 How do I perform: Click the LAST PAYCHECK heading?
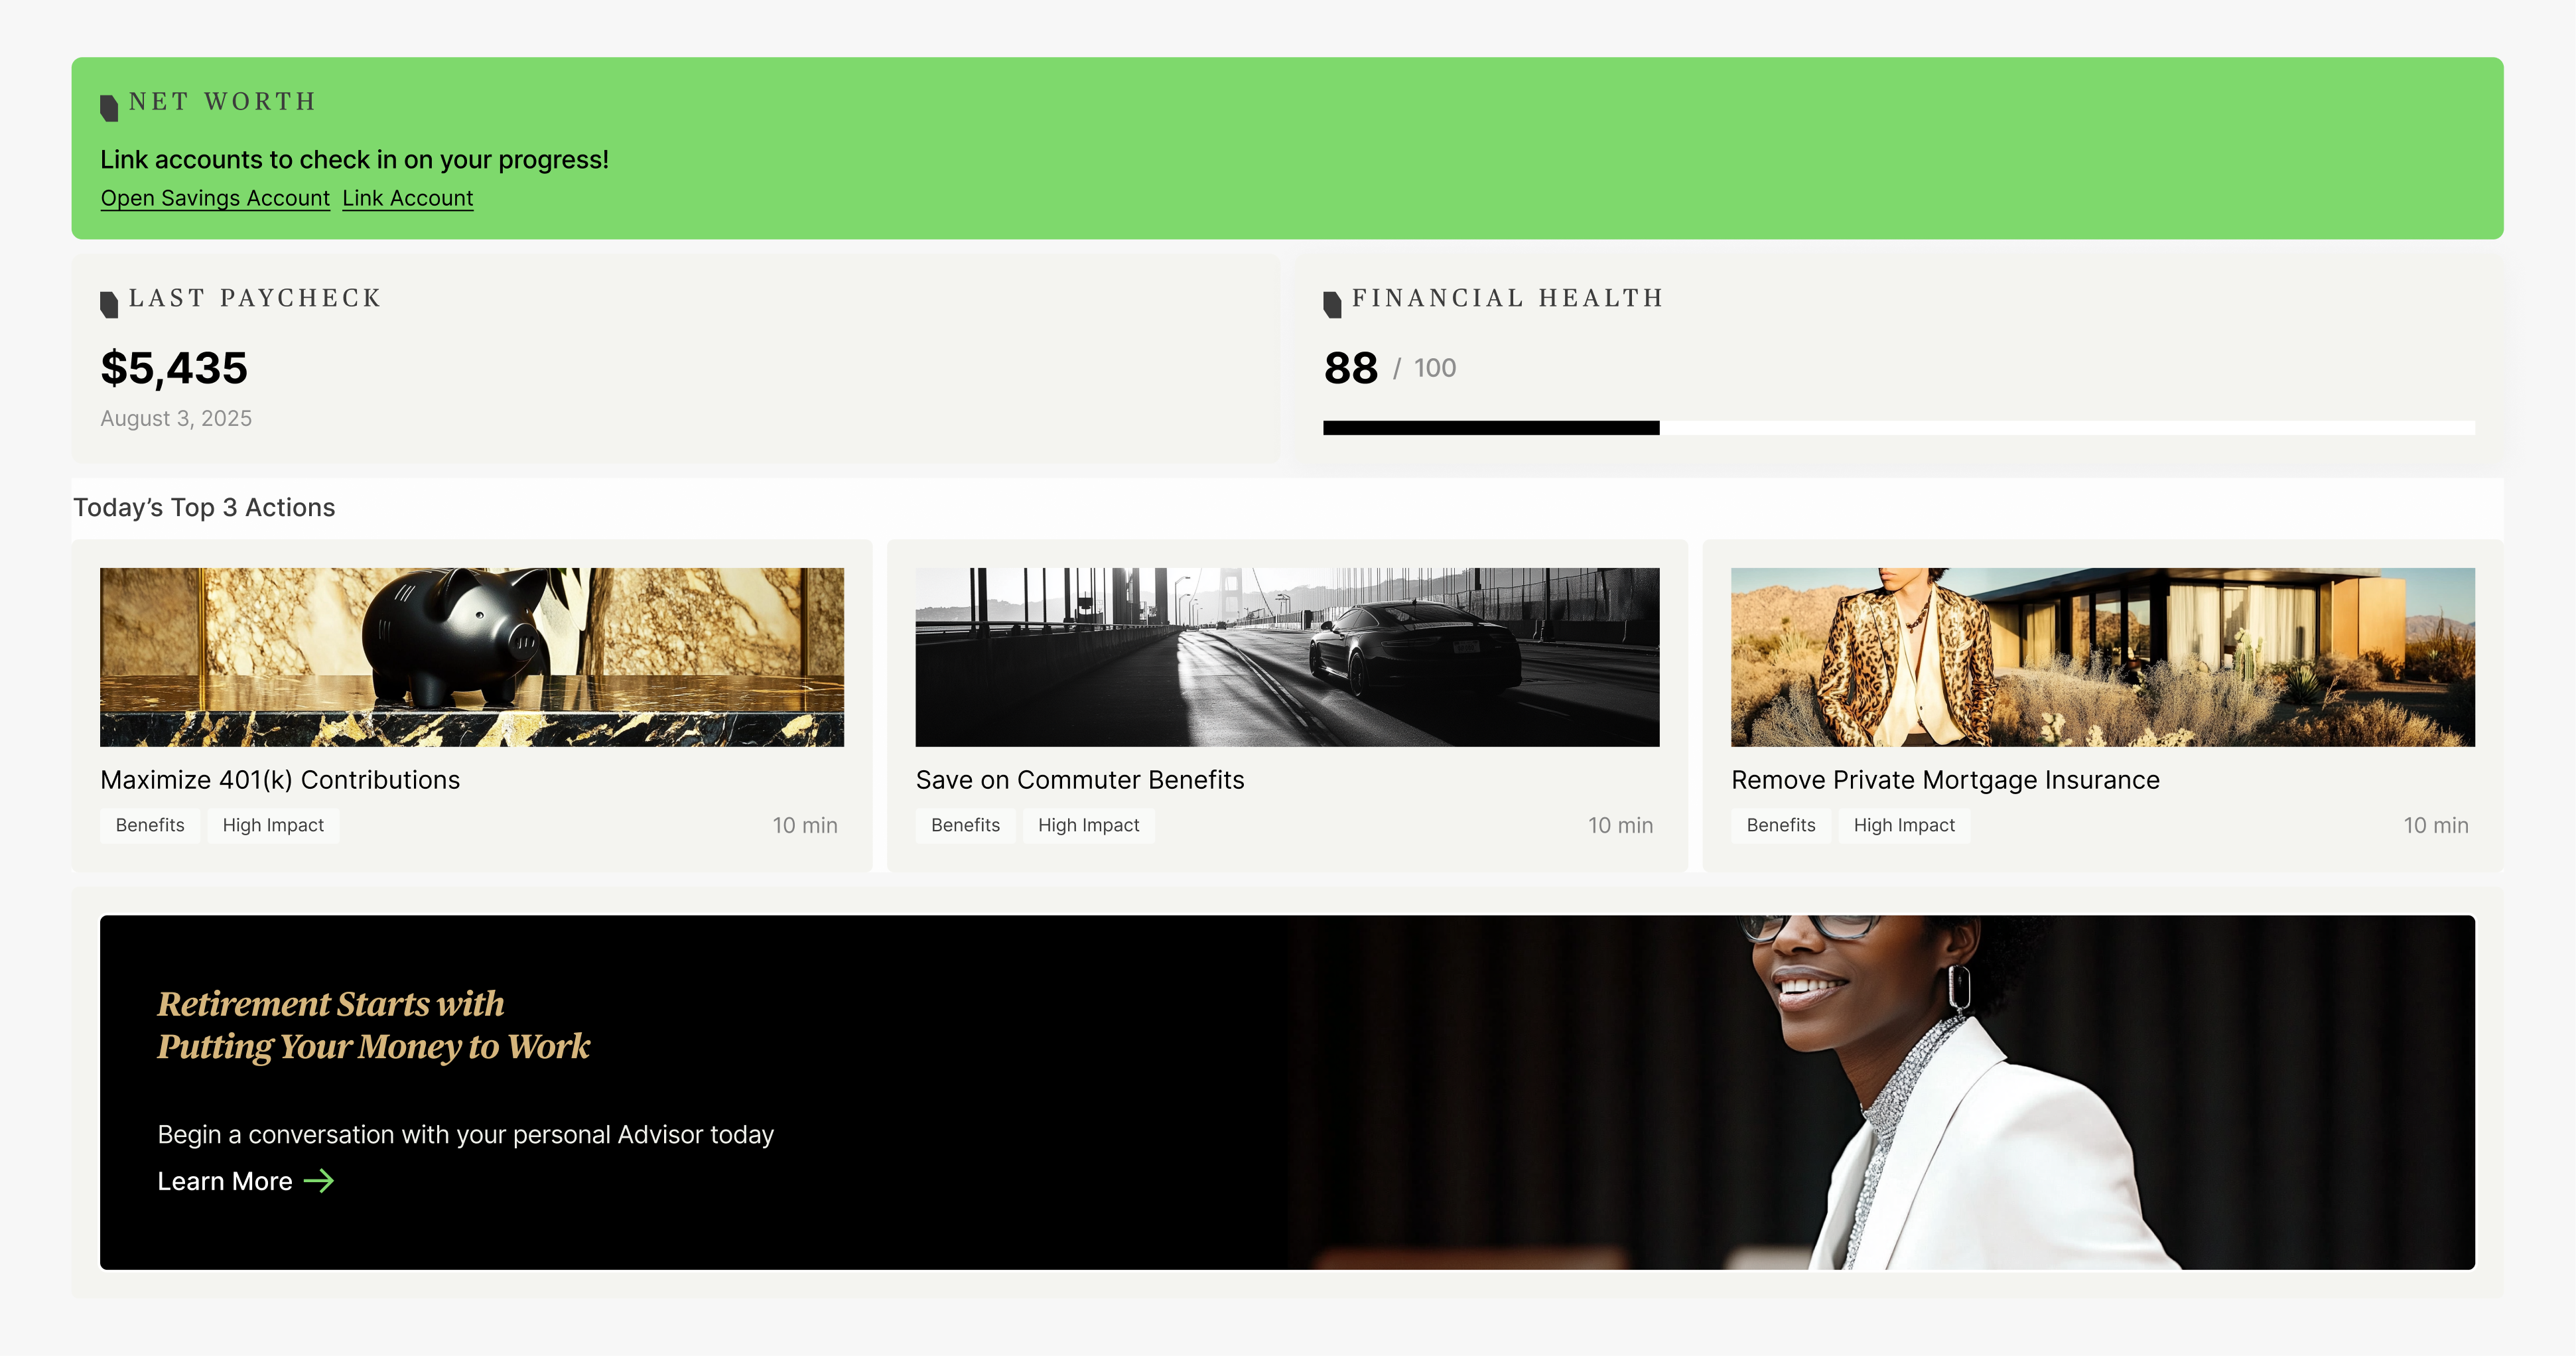tap(255, 298)
